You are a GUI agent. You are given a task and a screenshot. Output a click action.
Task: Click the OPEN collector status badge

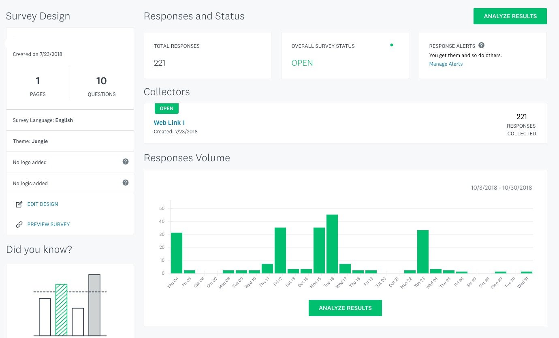[x=166, y=109]
